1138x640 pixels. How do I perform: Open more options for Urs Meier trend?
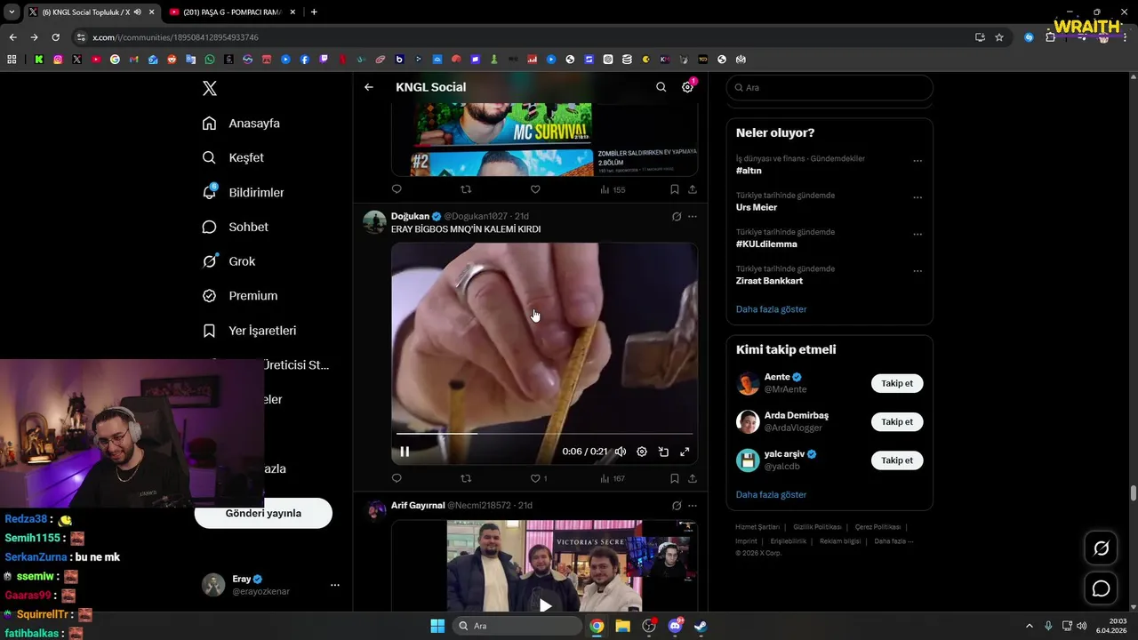click(918, 197)
